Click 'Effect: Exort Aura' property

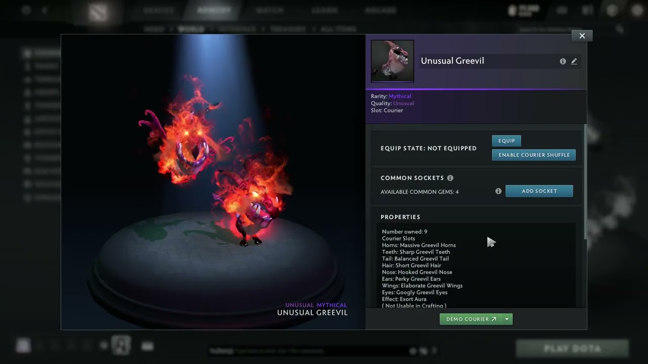pos(404,299)
